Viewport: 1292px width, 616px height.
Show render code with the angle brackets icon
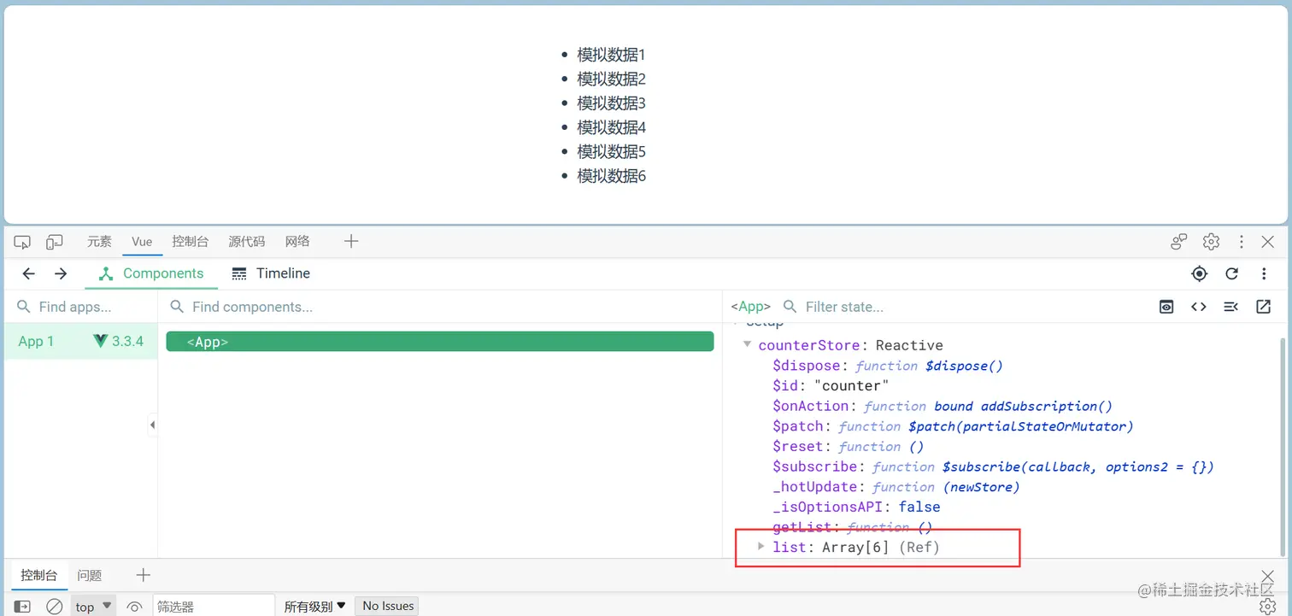pos(1199,307)
